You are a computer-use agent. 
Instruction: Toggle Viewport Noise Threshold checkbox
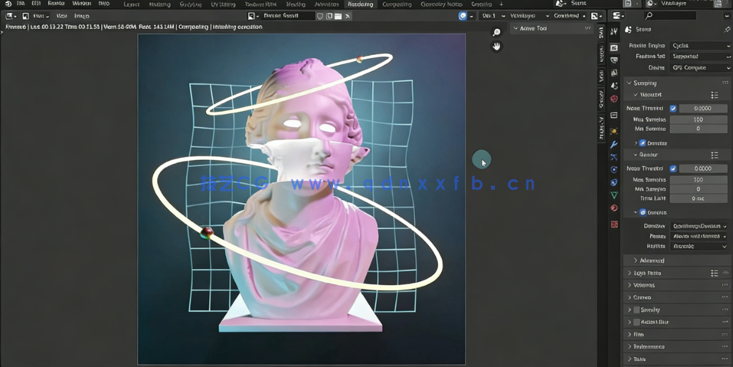point(673,108)
